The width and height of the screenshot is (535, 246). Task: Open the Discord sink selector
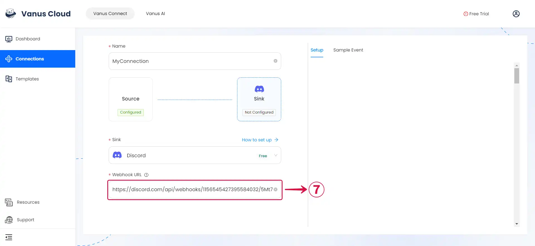(195, 155)
